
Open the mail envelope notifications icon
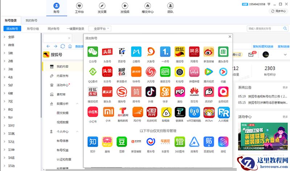pos(251,55)
